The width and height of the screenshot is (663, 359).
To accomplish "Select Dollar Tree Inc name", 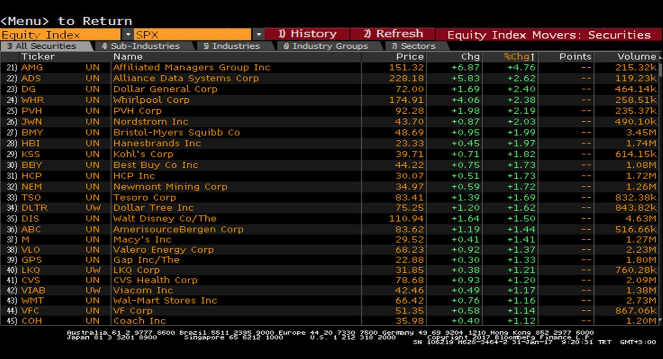I will point(153,208).
